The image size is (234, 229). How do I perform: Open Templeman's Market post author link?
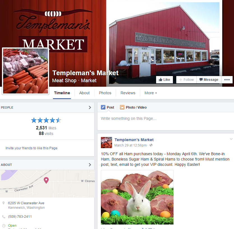click(134, 140)
